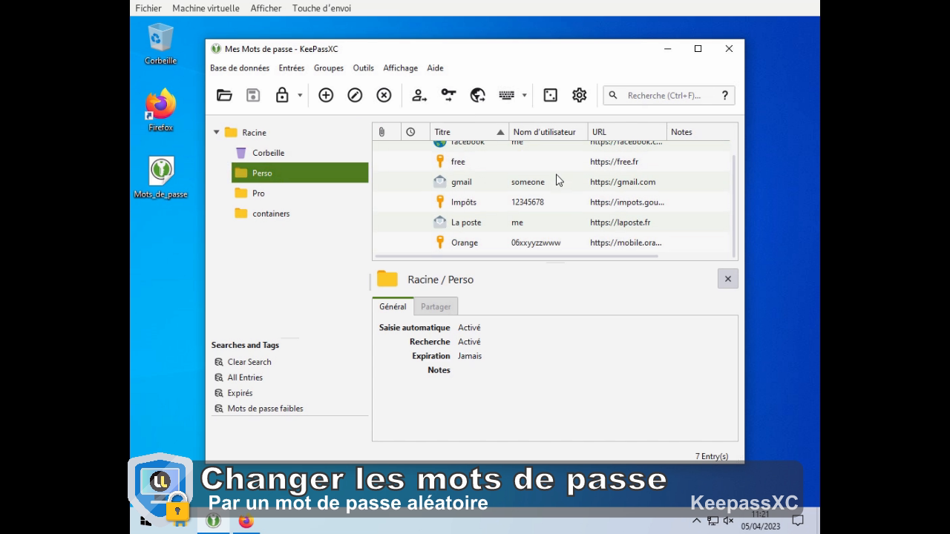This screenshot has width=950, height=534.
Task: Select the Impôts entry
Action: click(551, 202)
